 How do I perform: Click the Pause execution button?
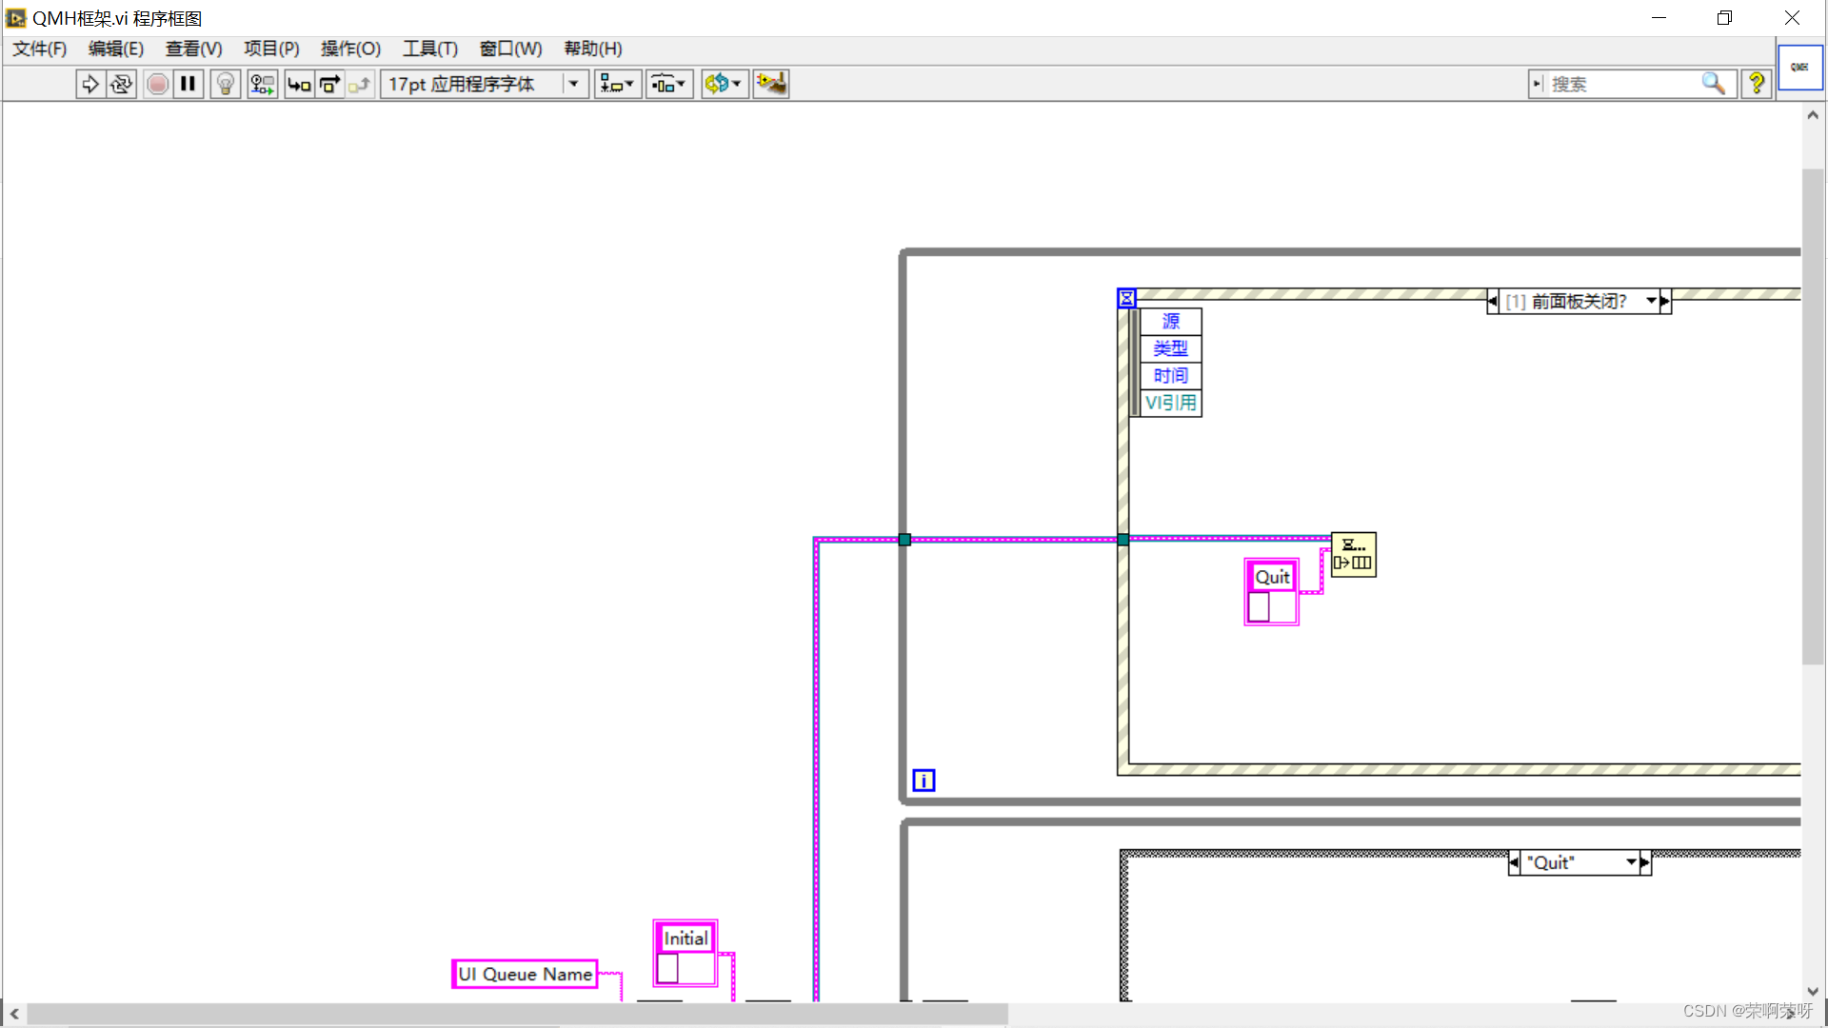[189, 85]
